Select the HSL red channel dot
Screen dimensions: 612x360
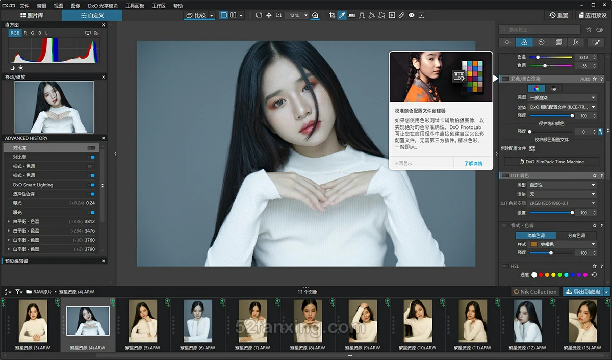541,275
